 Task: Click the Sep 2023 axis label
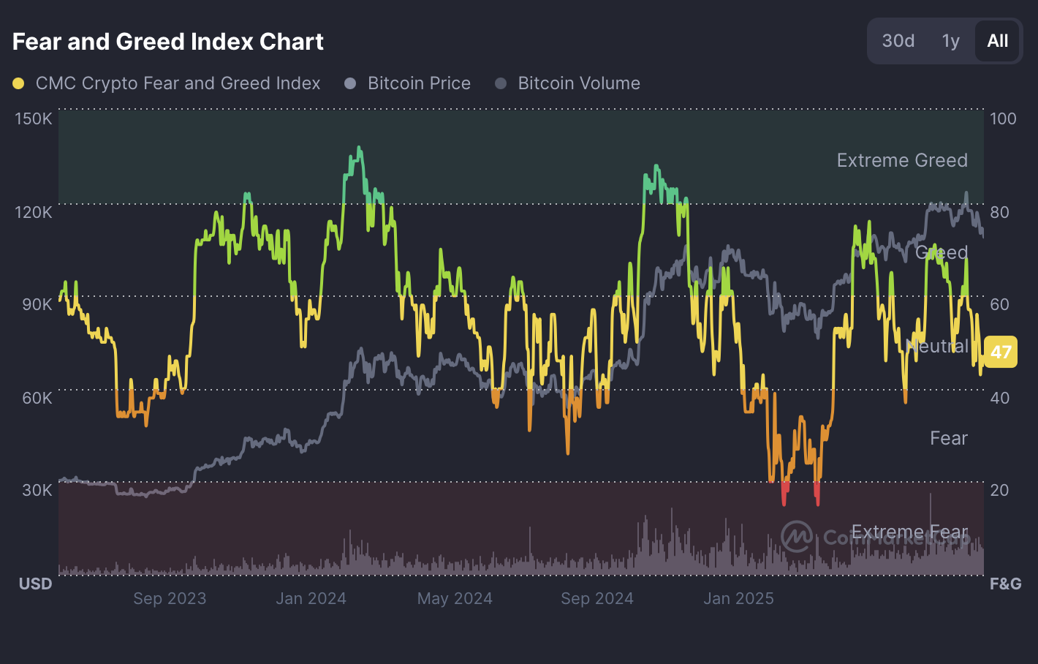coord(170,598)
